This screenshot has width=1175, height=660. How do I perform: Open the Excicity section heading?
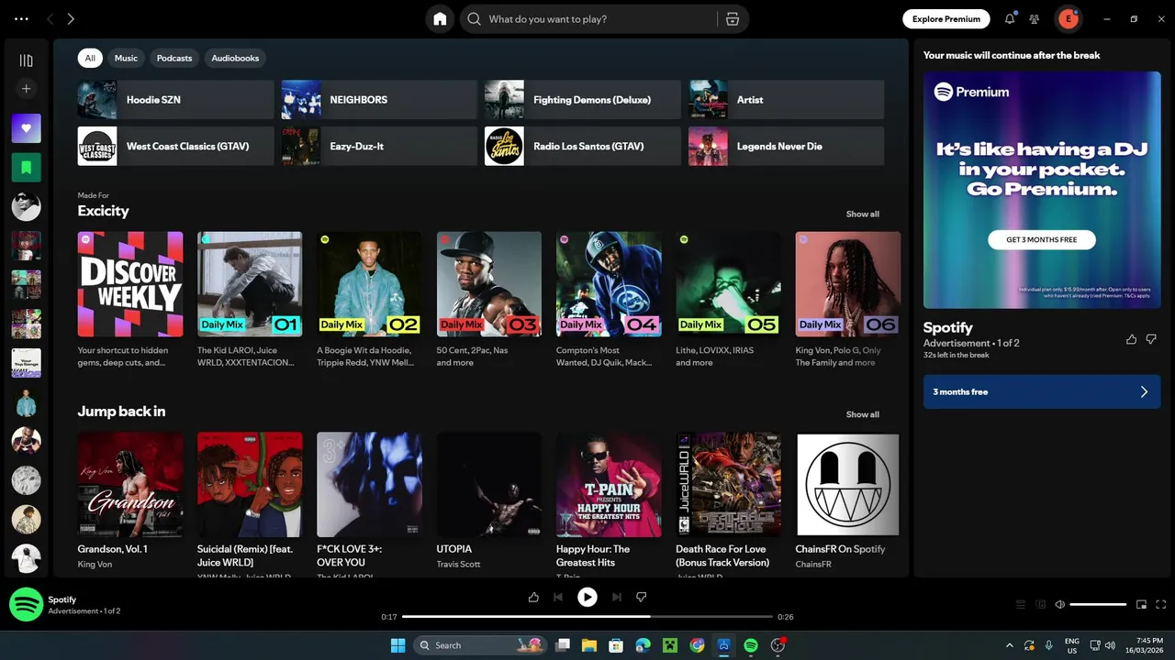coord(103,211)
